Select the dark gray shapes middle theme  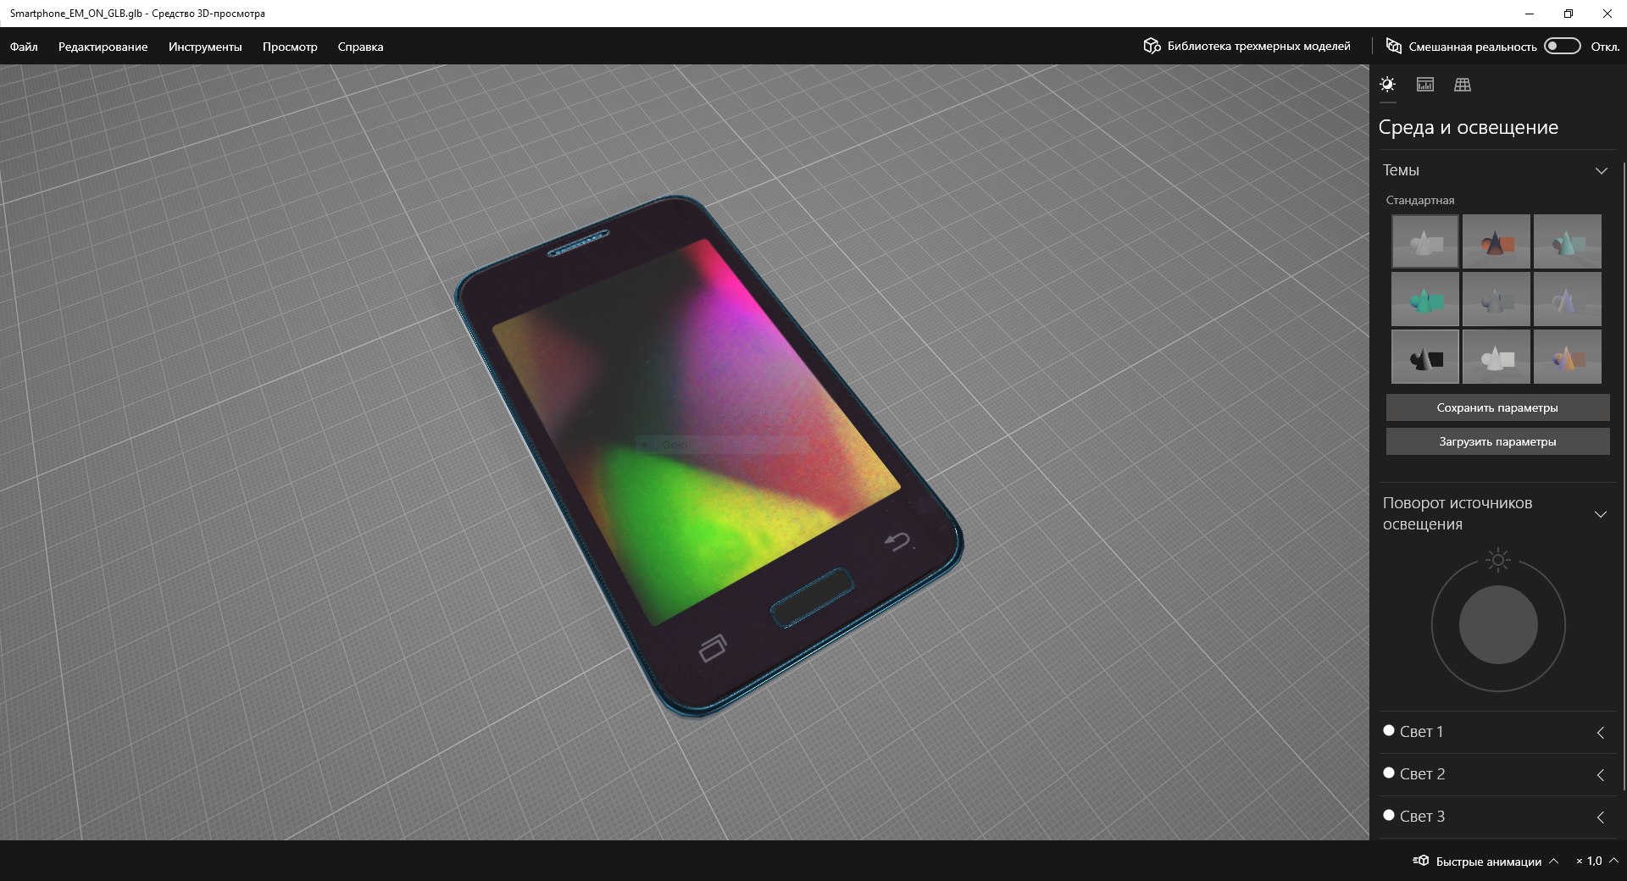coord(1497,299)
